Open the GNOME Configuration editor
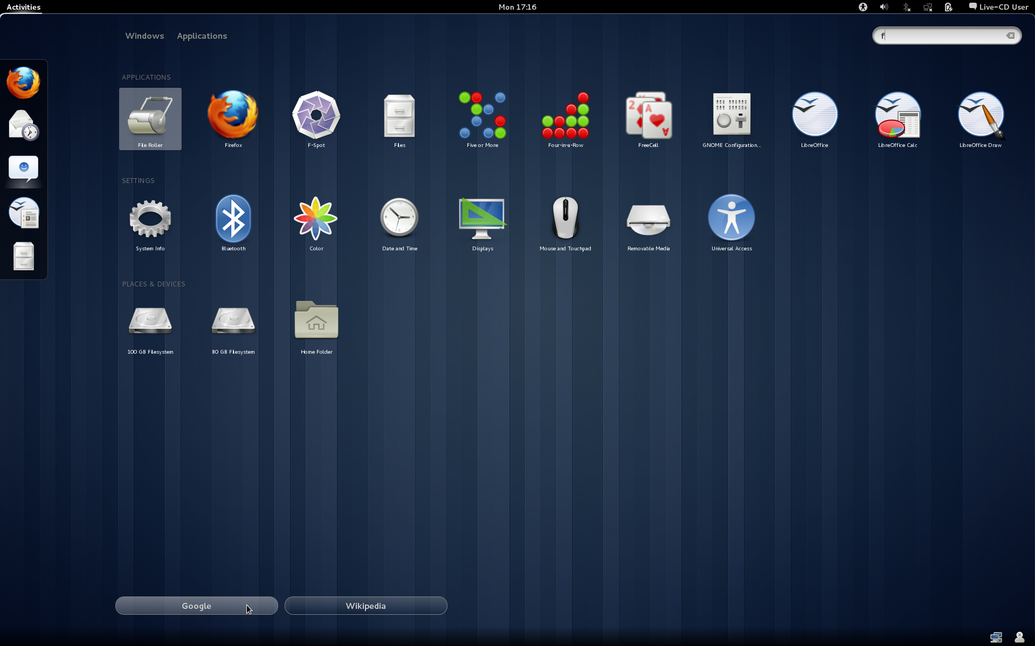This screenshot has height=646, width=1035. coord(732,119)
